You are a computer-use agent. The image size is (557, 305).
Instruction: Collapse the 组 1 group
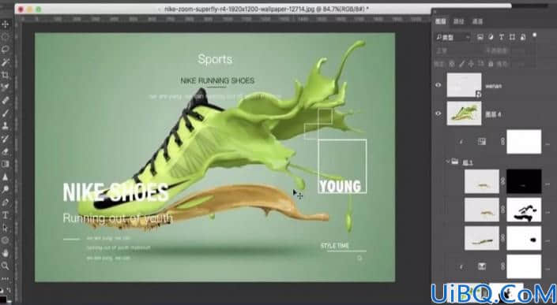tap(448, 162)
